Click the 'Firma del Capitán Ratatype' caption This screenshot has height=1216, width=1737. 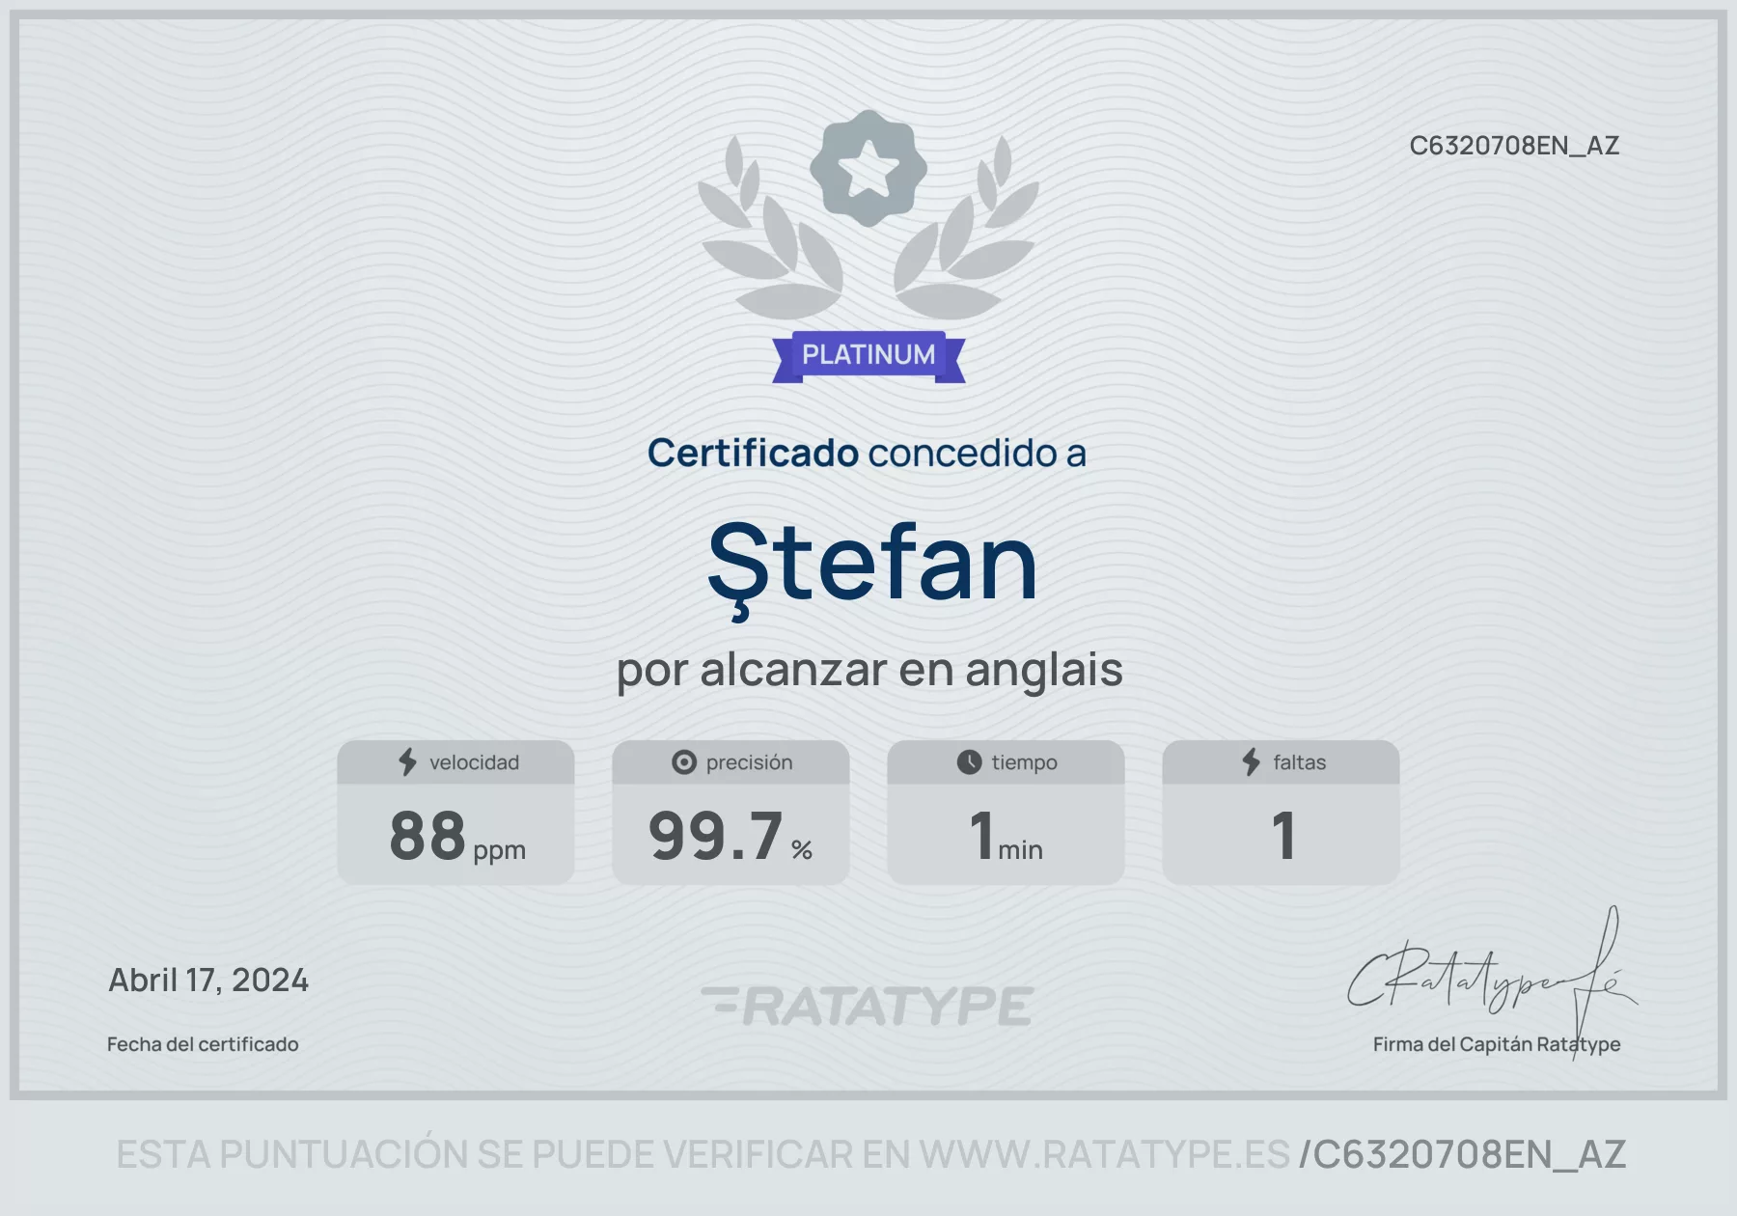pos(1497,1044)
